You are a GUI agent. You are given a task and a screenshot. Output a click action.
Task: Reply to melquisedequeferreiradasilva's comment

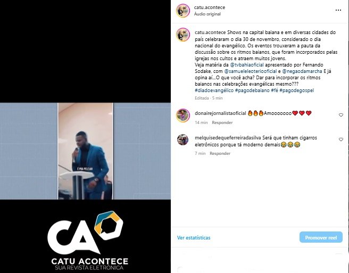pos(220,153)
